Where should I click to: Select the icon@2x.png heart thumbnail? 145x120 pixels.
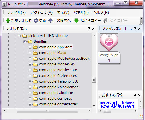point(109,43)
